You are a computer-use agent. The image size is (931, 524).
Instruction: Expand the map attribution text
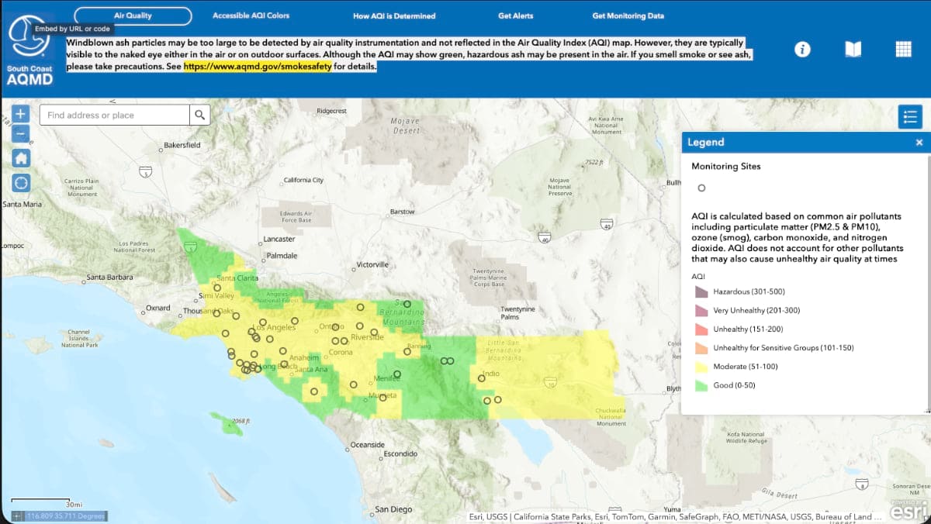tap(675, 517)
